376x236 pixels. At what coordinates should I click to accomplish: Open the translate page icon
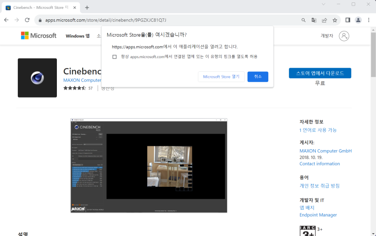point(313,20)
